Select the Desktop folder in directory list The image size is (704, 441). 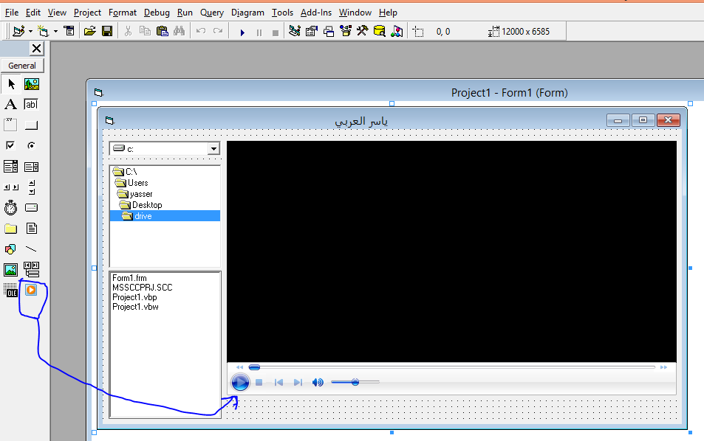147,205
